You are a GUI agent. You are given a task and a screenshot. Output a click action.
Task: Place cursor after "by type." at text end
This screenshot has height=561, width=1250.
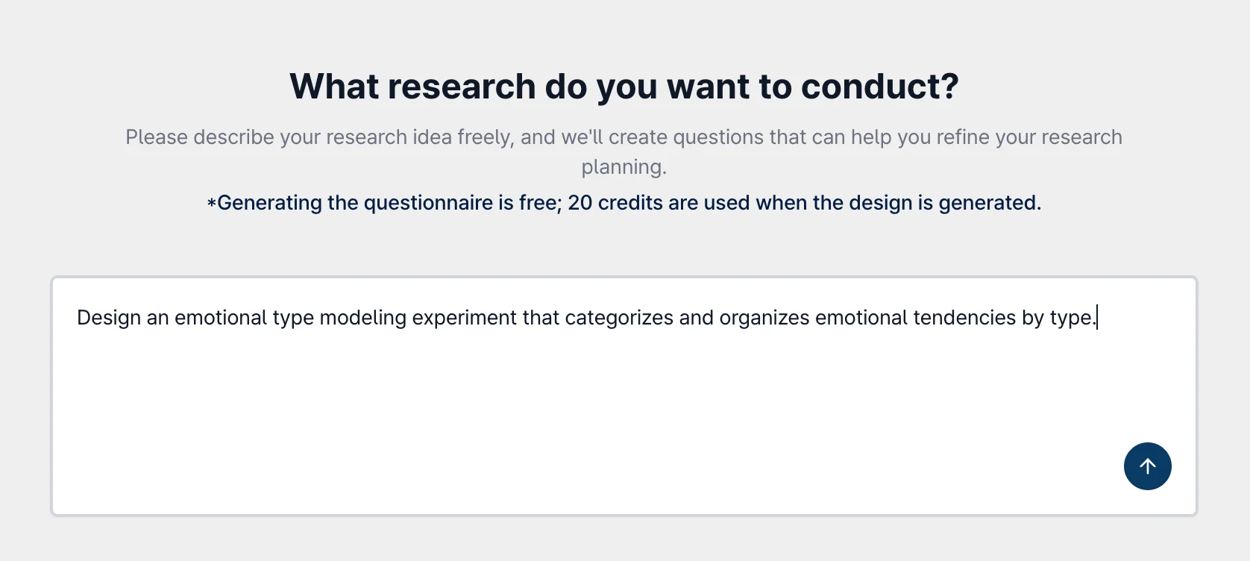coord(1097,318)
